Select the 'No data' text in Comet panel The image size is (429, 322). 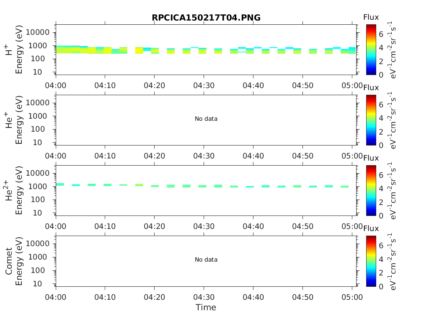pos(206,260)
